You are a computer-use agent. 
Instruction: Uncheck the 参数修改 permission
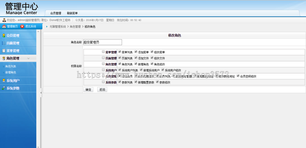click(x=157, y=82)
